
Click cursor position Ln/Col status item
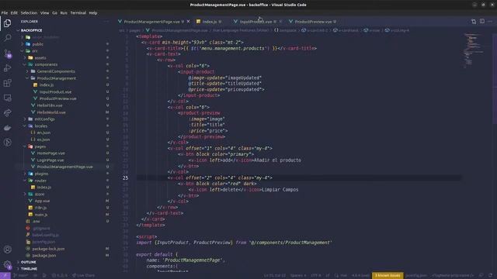[x=274, y=276]
